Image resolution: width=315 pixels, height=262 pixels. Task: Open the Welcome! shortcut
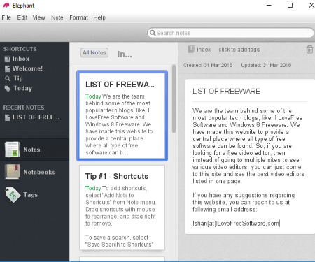tap(27, 68)
